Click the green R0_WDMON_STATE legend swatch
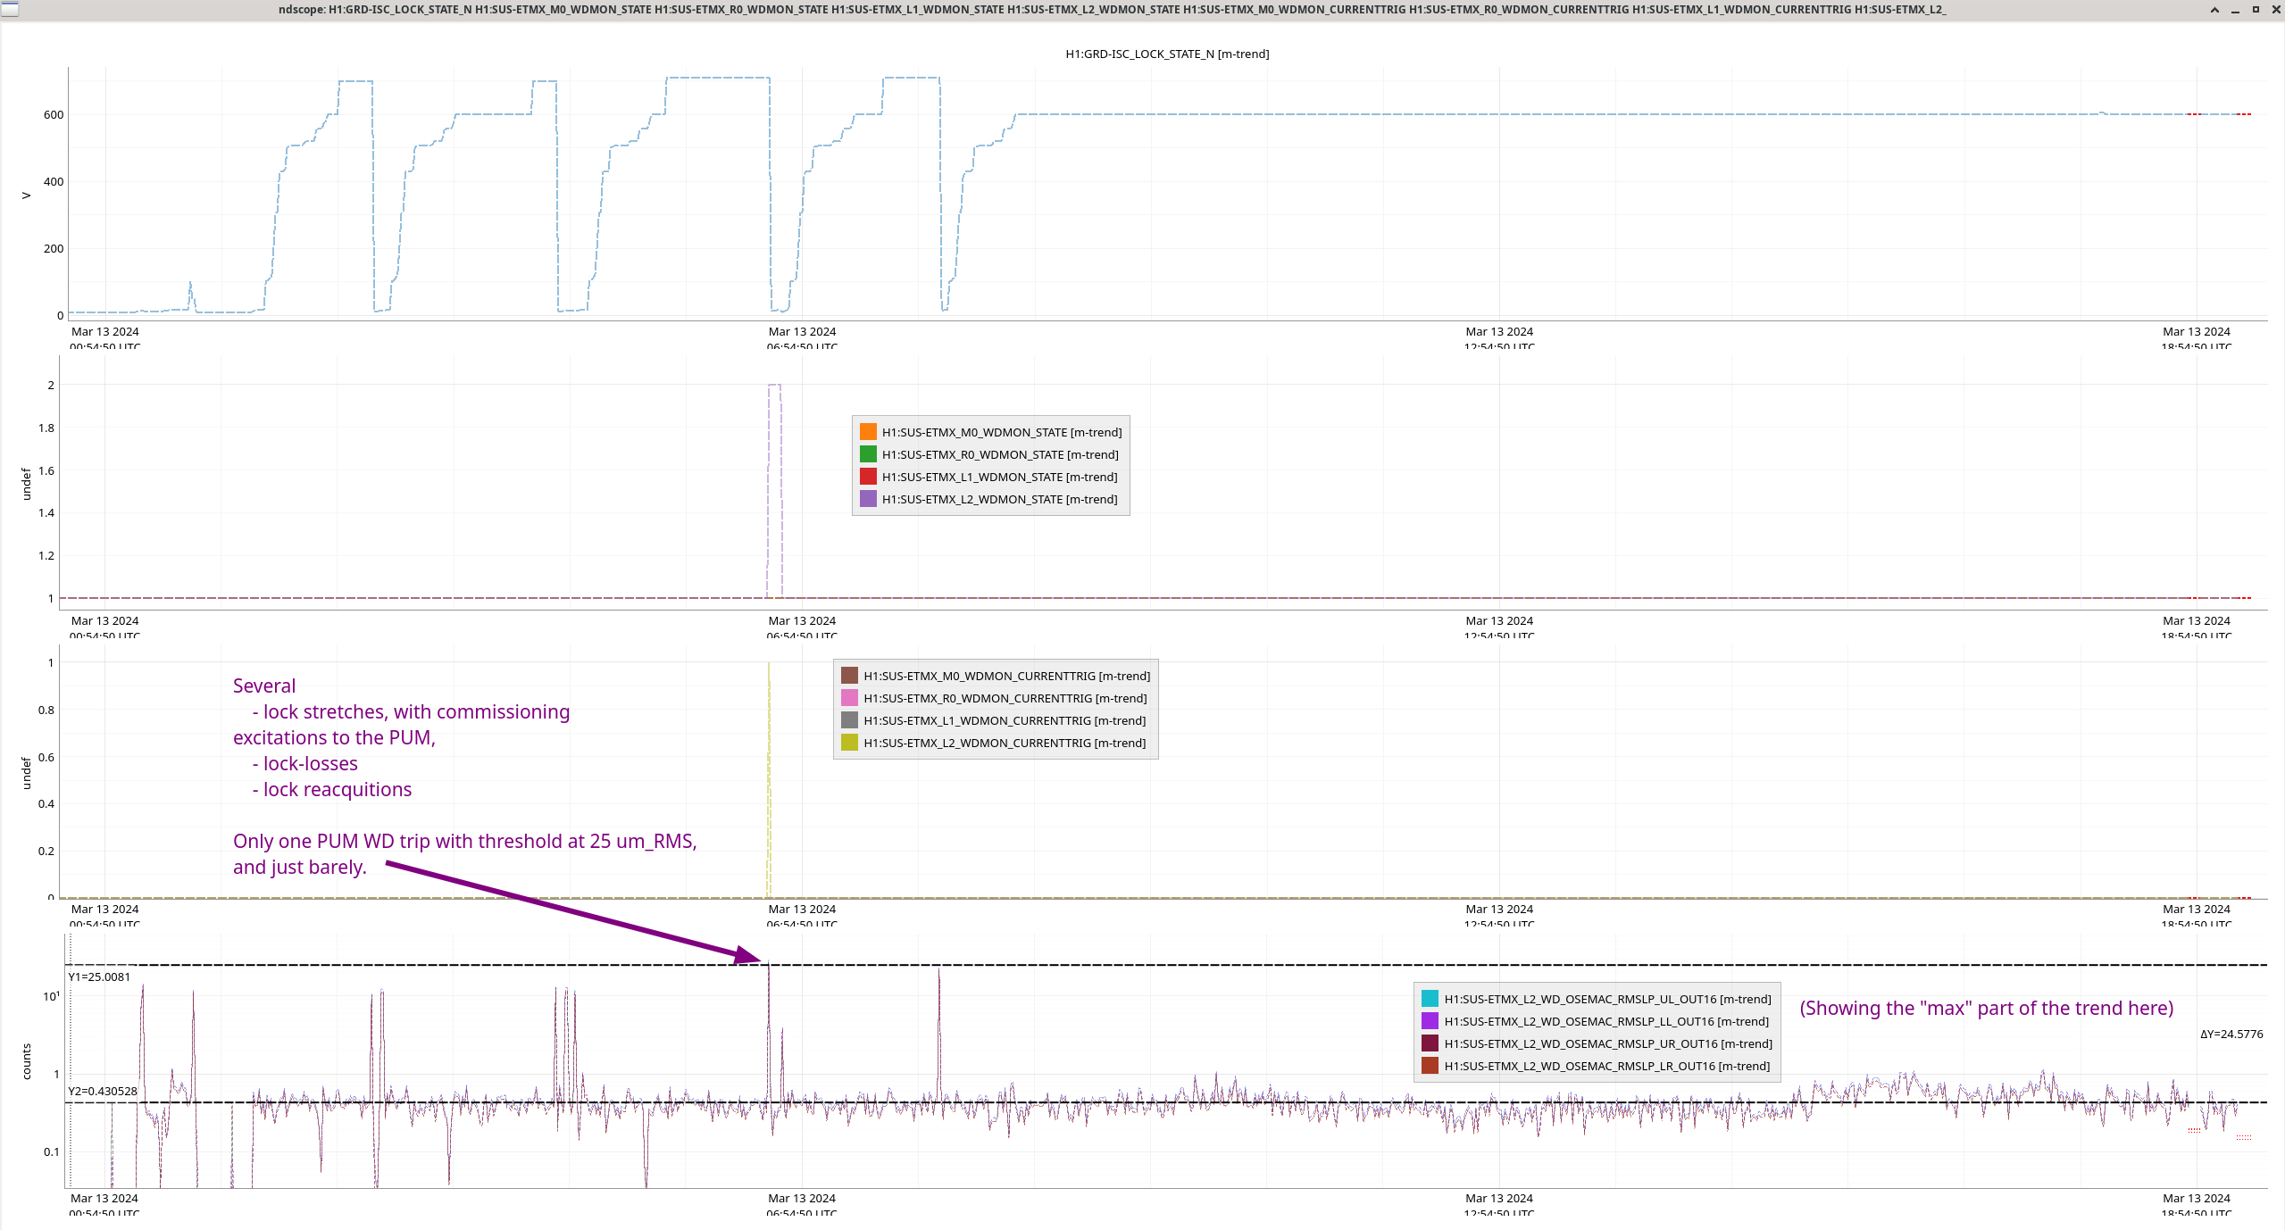 [868, 454]
